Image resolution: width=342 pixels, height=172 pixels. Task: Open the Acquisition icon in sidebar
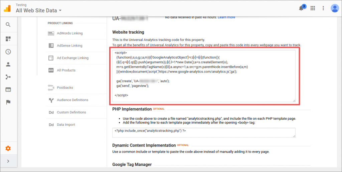pos(8,77)
